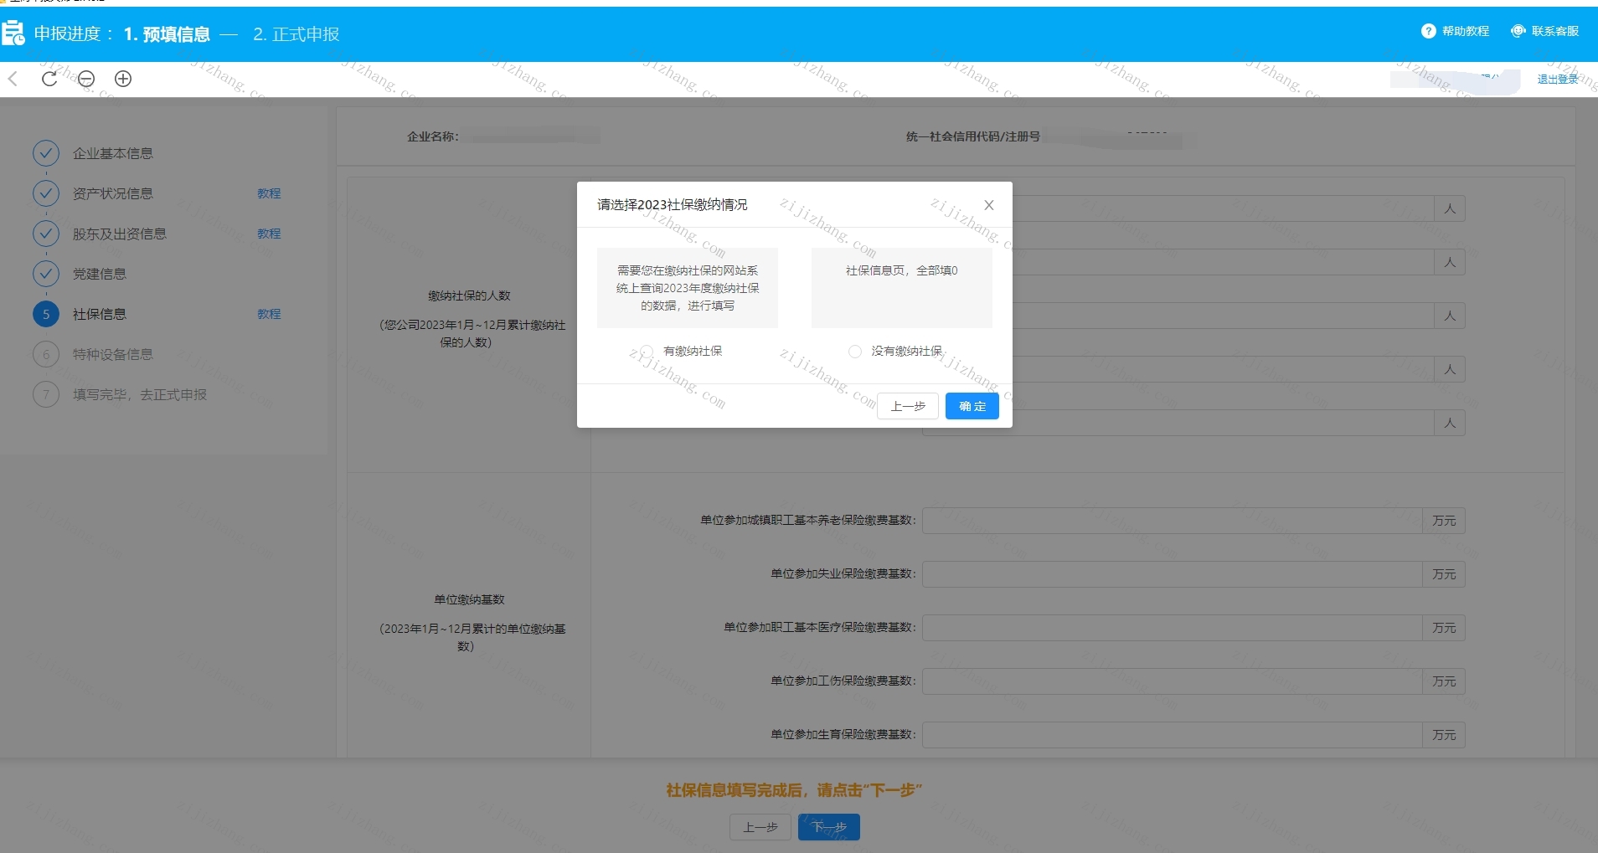Click 1. 预填信息 progress stage
This screenshot has width=1598, height=853.
[x=167, y=34]
